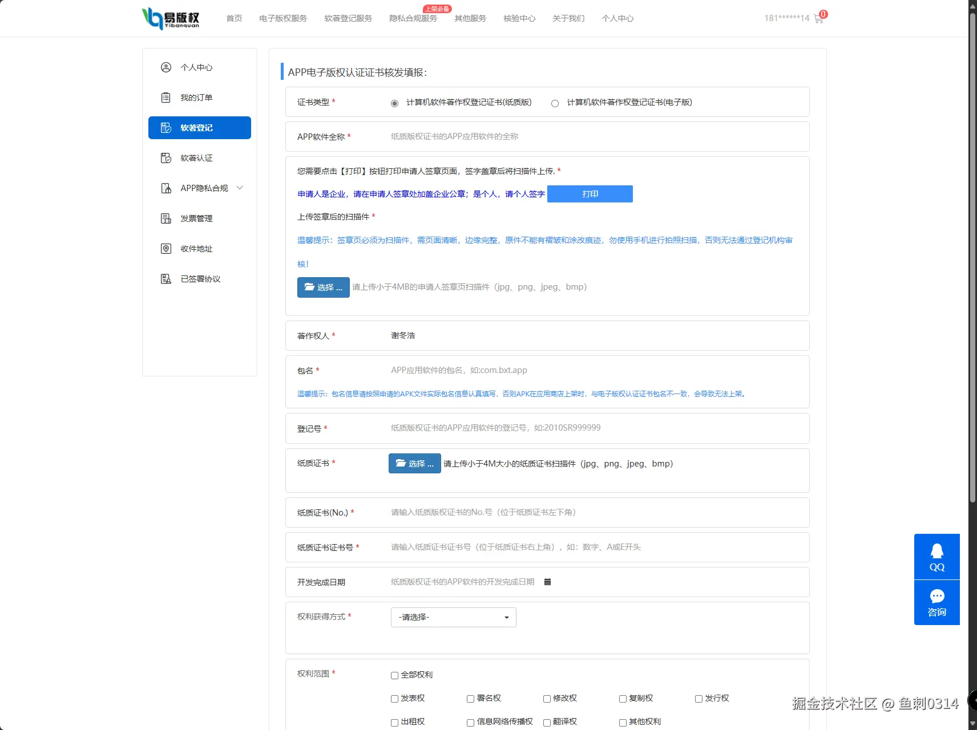
Task: Open 其他服务 in the top navigation
Action: click(x=470, y=18)
